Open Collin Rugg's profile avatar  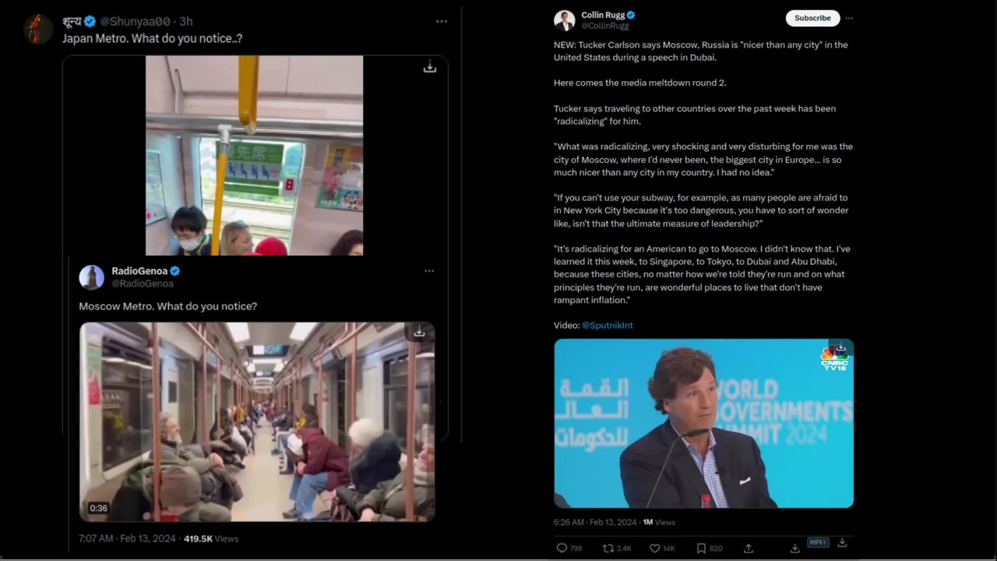(565, 20)
